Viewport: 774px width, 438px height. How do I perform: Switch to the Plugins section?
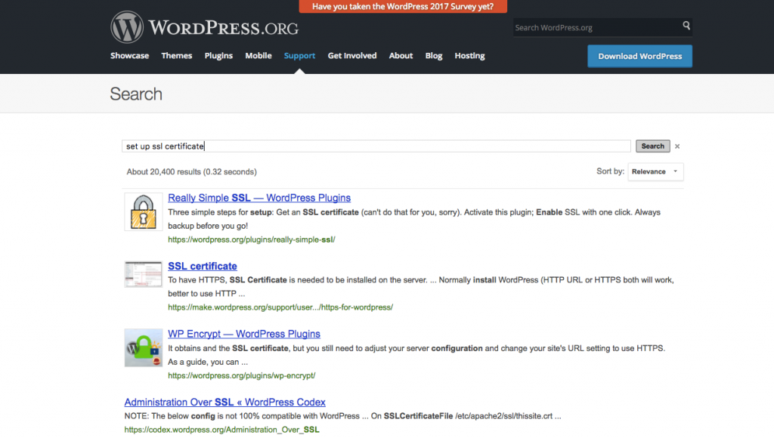[x=218, y=55]
